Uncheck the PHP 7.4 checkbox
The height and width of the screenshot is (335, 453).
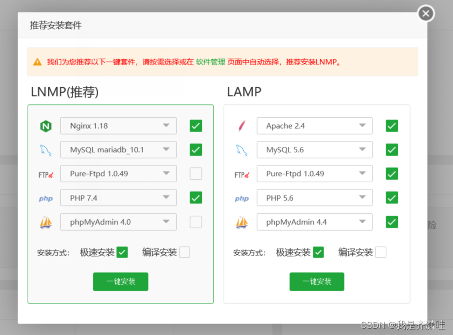(196, 198)
